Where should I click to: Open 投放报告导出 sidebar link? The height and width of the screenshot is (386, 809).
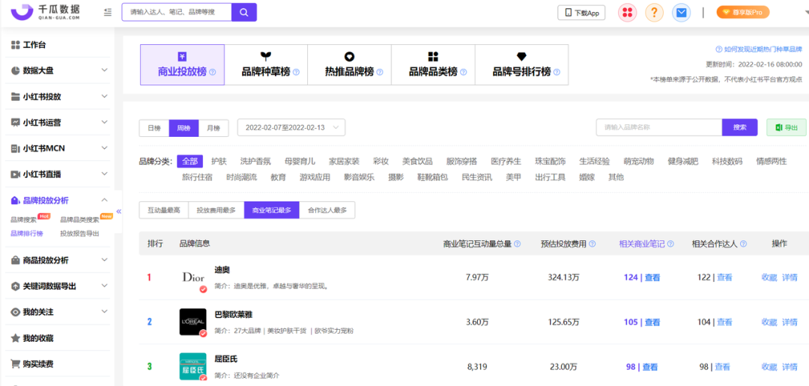pos(79,233)
